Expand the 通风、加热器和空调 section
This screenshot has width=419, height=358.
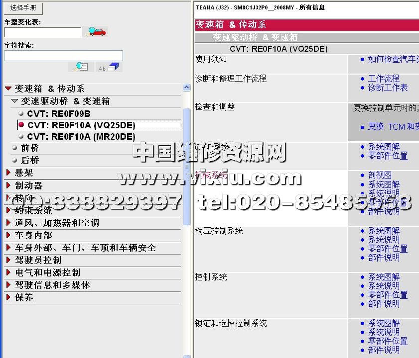pyautogui.click(x=8, y=222)
